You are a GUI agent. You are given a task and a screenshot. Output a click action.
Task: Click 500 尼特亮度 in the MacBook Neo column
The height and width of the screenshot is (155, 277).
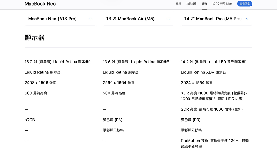pos(36,93)
